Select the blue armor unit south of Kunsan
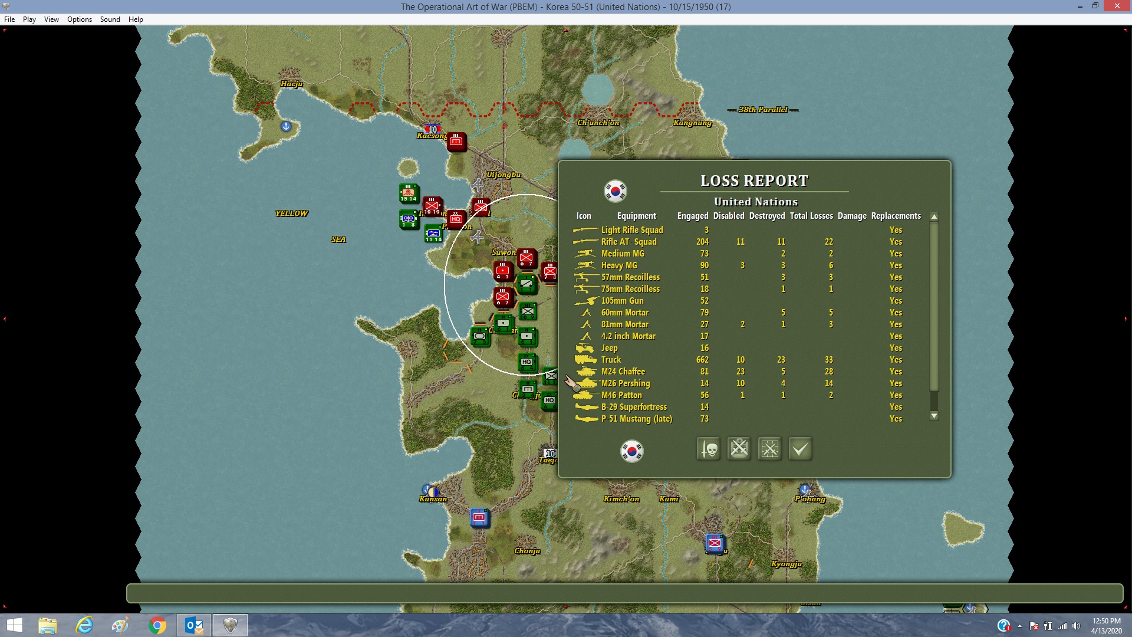The height and width of the screenshot is (637, 1132). 479,518
